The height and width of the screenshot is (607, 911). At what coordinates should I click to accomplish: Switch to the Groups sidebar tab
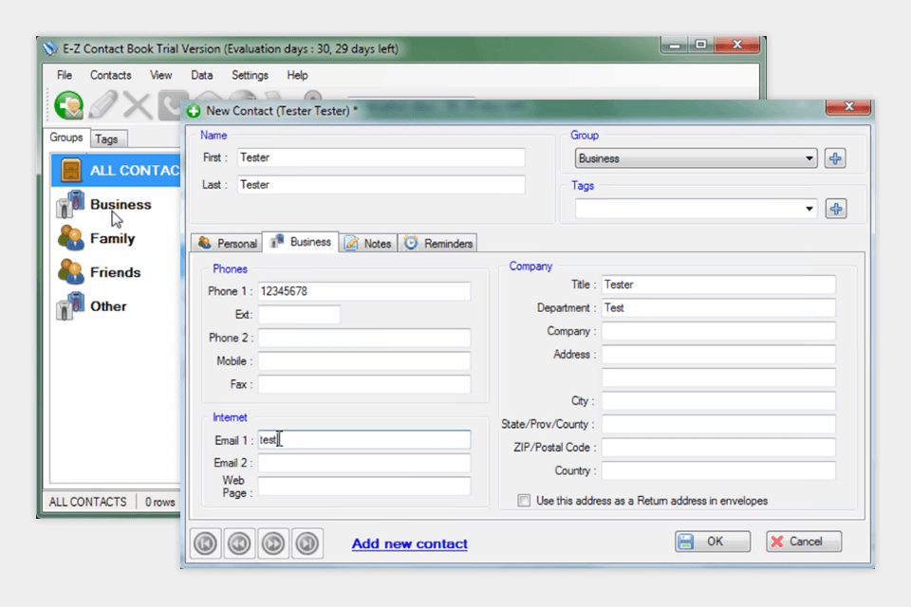pos(66,138)
